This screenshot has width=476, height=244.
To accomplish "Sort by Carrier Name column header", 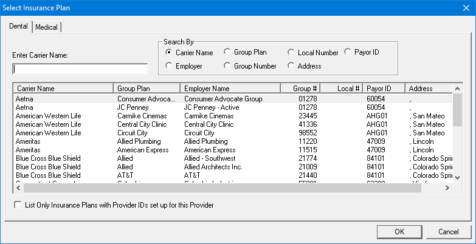I will coord(63,89).
